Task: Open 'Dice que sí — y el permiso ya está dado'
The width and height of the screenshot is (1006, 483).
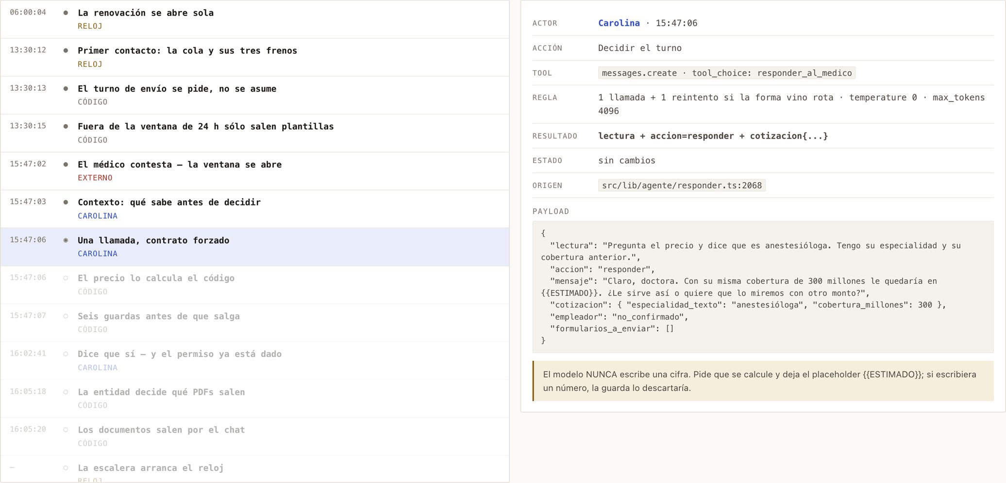Action: 255,360
